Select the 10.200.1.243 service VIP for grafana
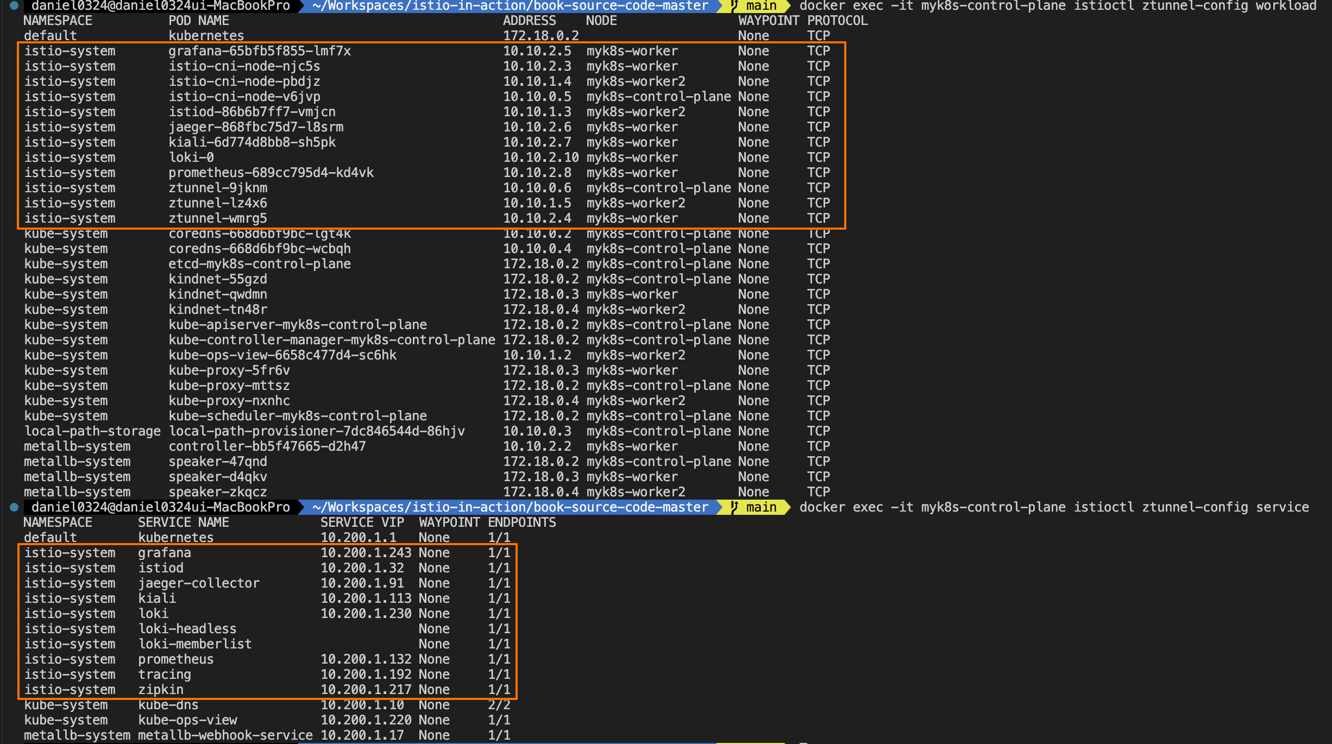The image size is (1332, 744). (x=366, y=553)
